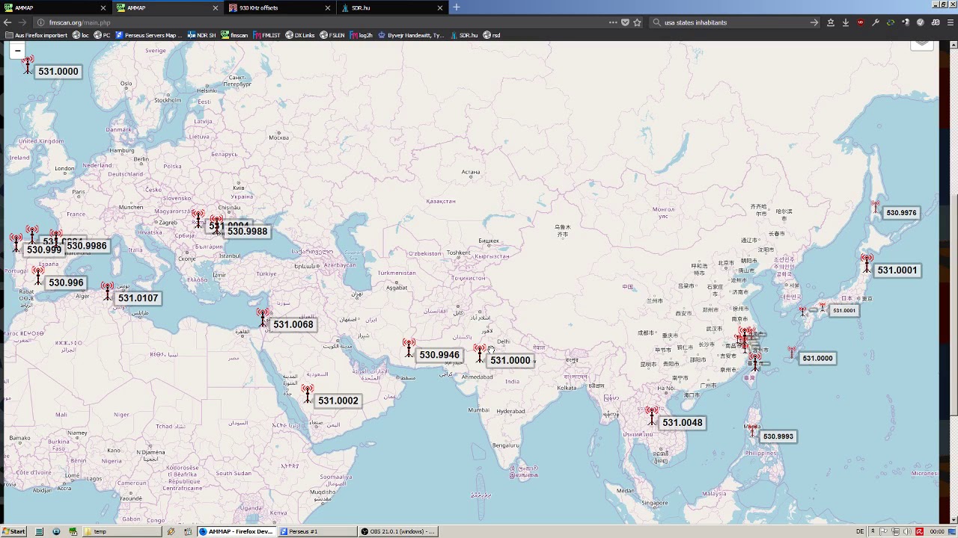Switch to the '930 KHz offsets' tab

coord(281,7)
